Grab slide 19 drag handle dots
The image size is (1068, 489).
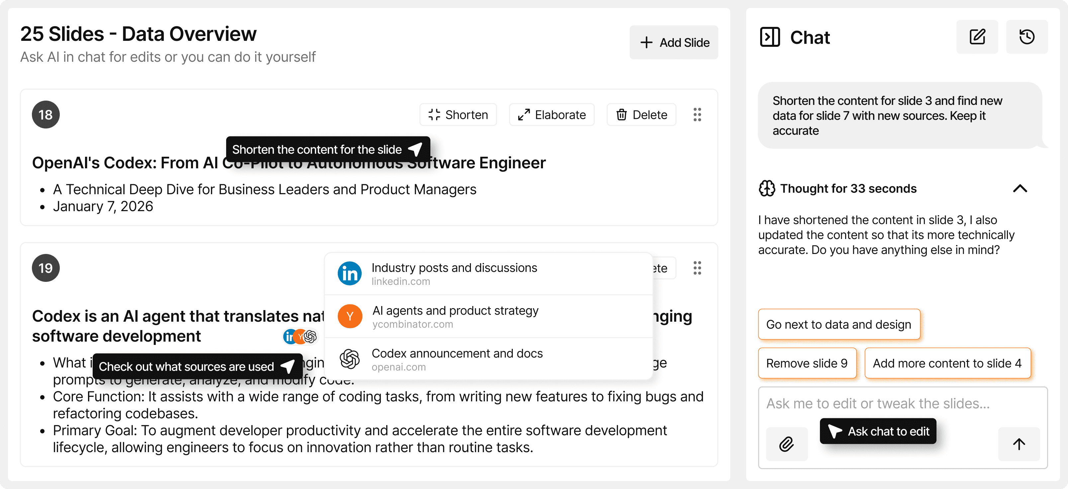pyautogui.click(x=697, y=268)
